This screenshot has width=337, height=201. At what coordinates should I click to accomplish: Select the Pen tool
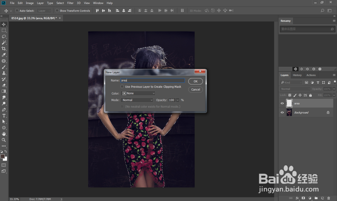[x=4, y=110]
